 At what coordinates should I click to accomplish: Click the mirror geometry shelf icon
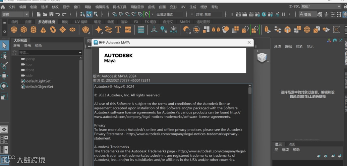[x=216, y=29]
